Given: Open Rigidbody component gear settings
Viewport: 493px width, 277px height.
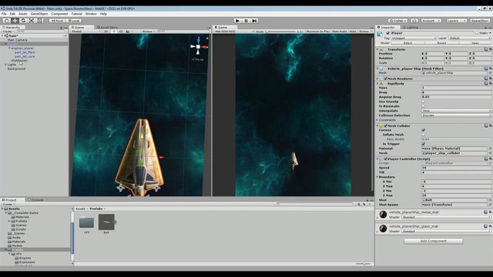Looking at the screenshot, I should 490,84.
